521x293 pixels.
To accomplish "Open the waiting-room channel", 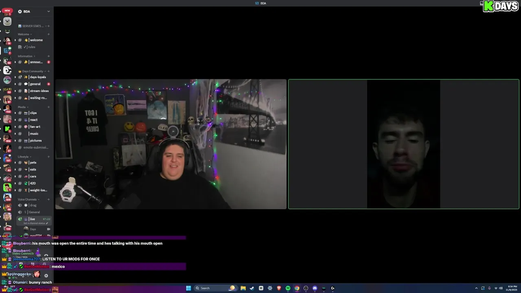I will 33,98.
